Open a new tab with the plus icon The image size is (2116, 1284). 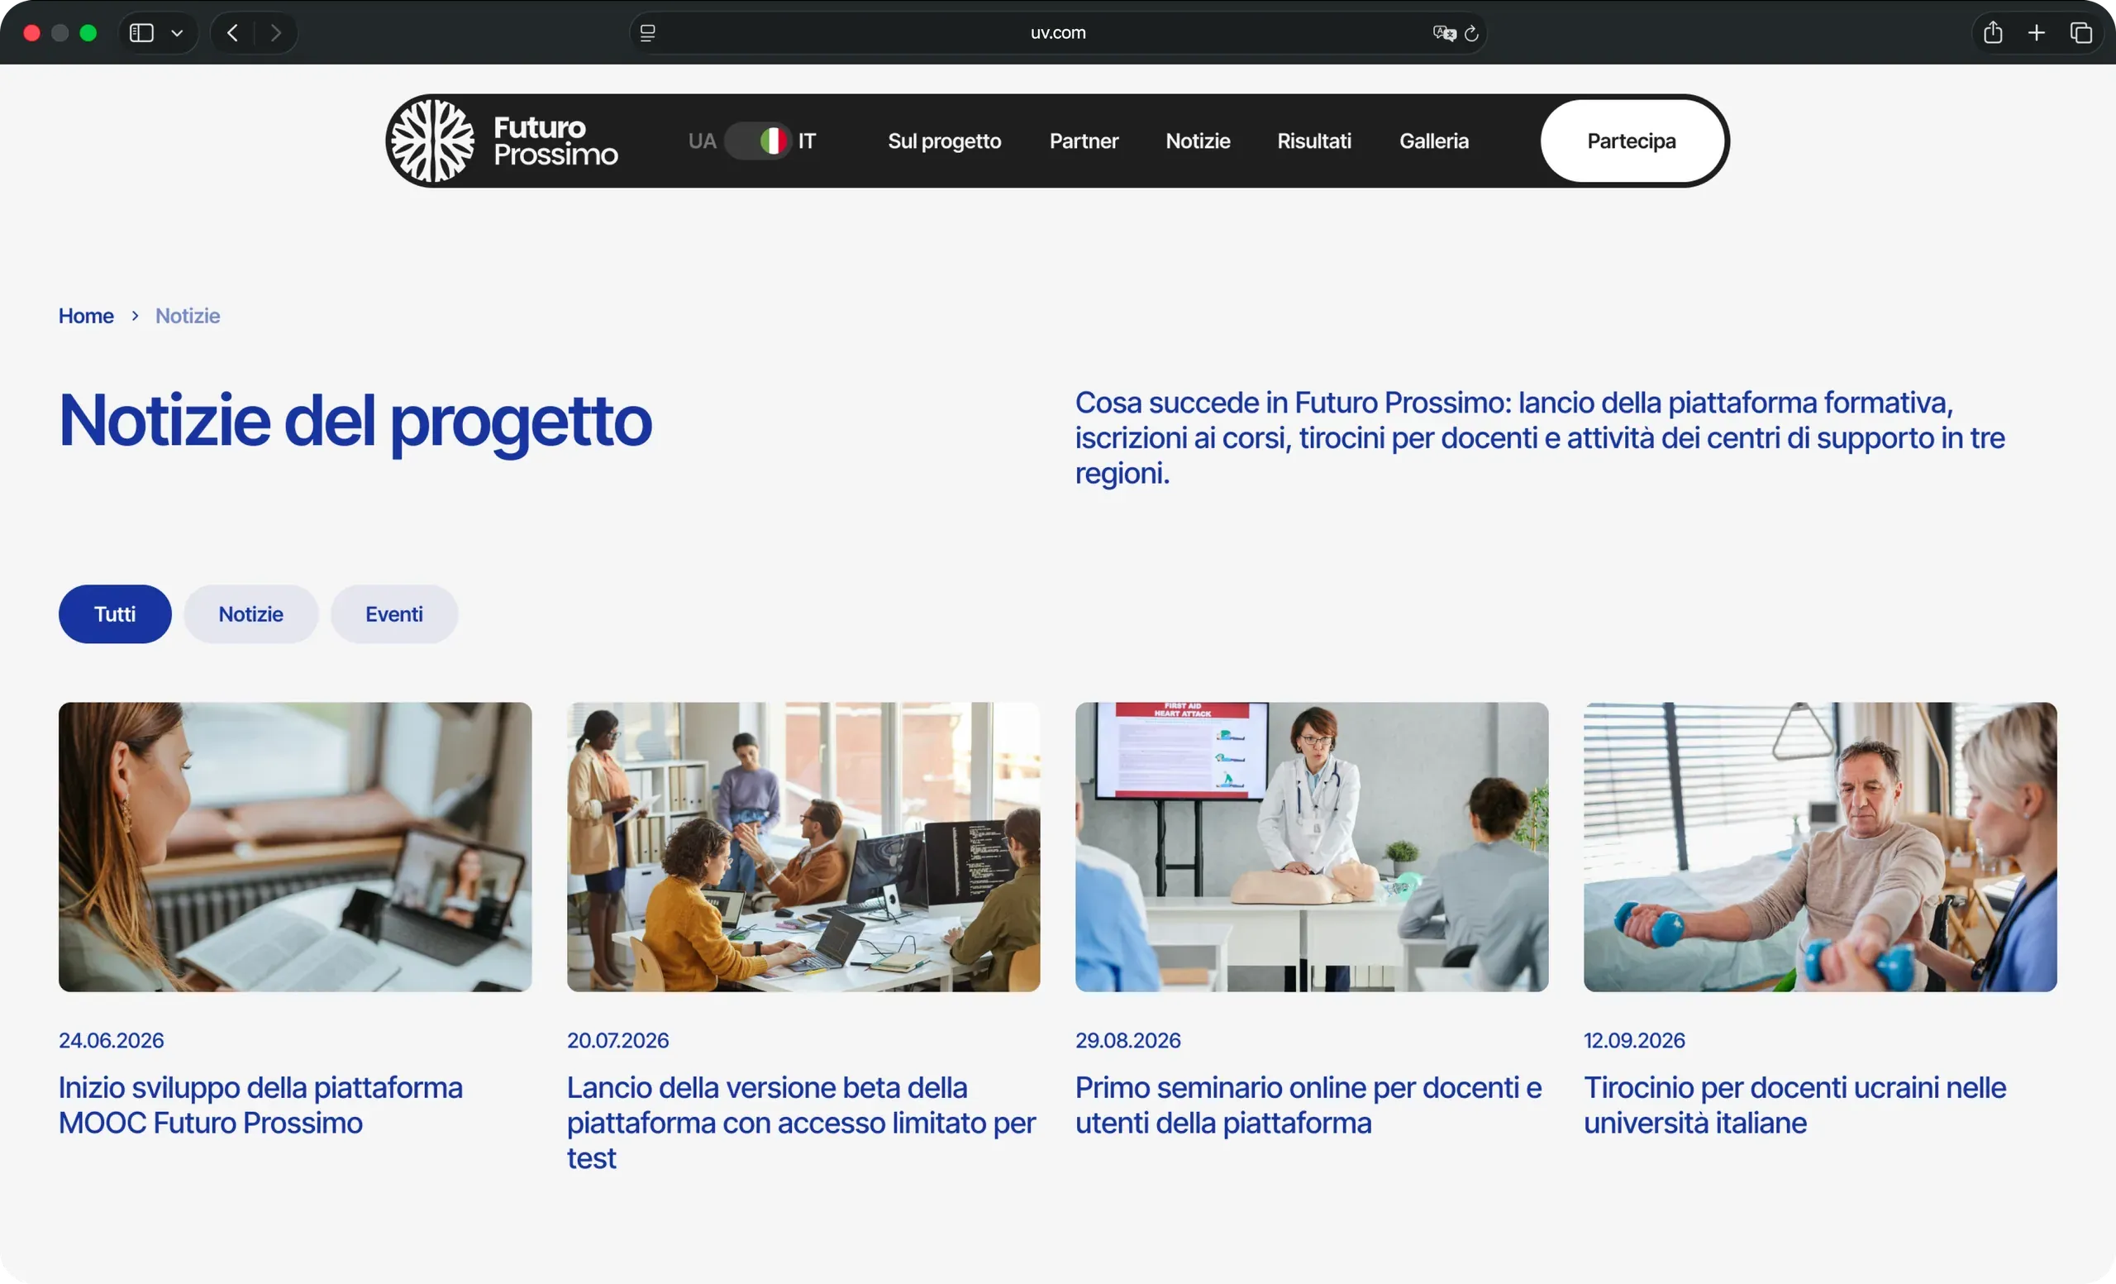click(2036, 32)
